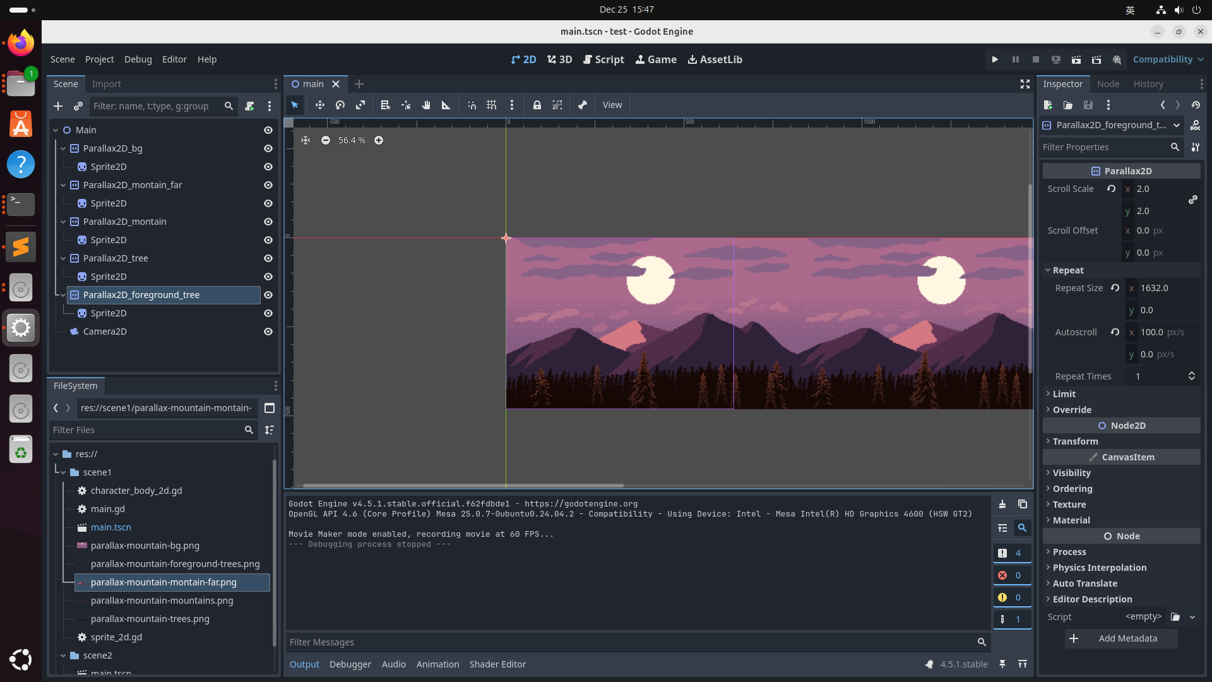Hide the Camera2D node
The image size is (1212, 682).
tap(268, 332)
